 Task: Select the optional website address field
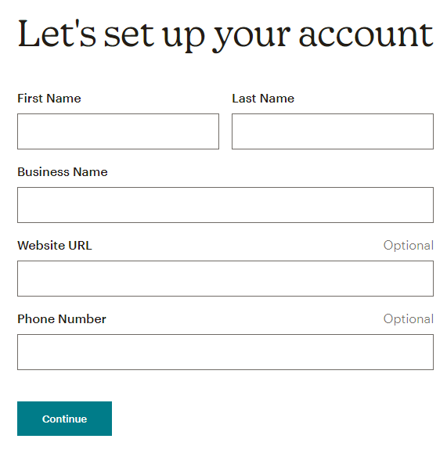click(225, 279)
